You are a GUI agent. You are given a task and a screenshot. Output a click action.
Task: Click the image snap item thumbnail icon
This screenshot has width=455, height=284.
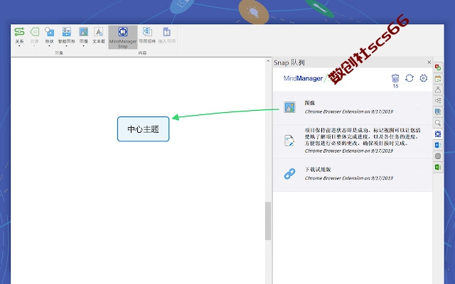(x=289, y=107)
